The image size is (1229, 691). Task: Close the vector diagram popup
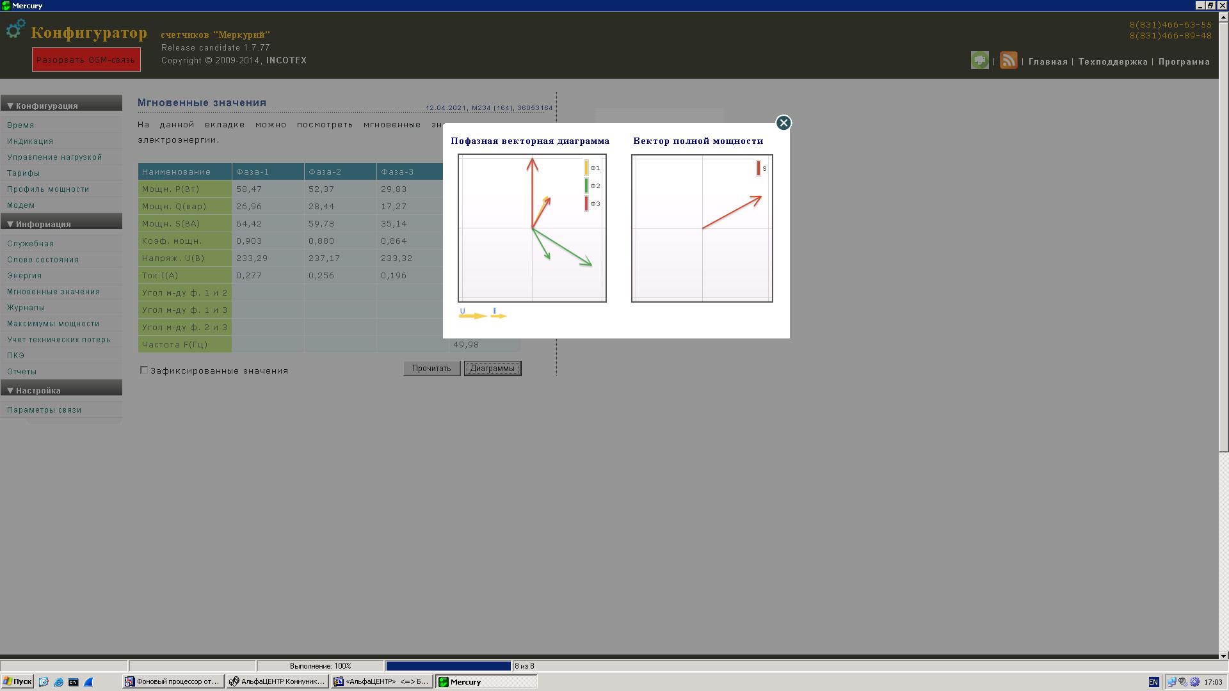coord(783,123)
